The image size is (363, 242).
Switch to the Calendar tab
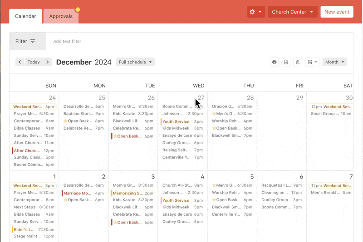pyautogui.click(x=25, y=16)
